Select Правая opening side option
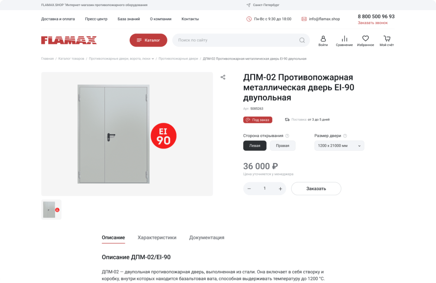This screenshot has width=436, height=283. [283, 146]
